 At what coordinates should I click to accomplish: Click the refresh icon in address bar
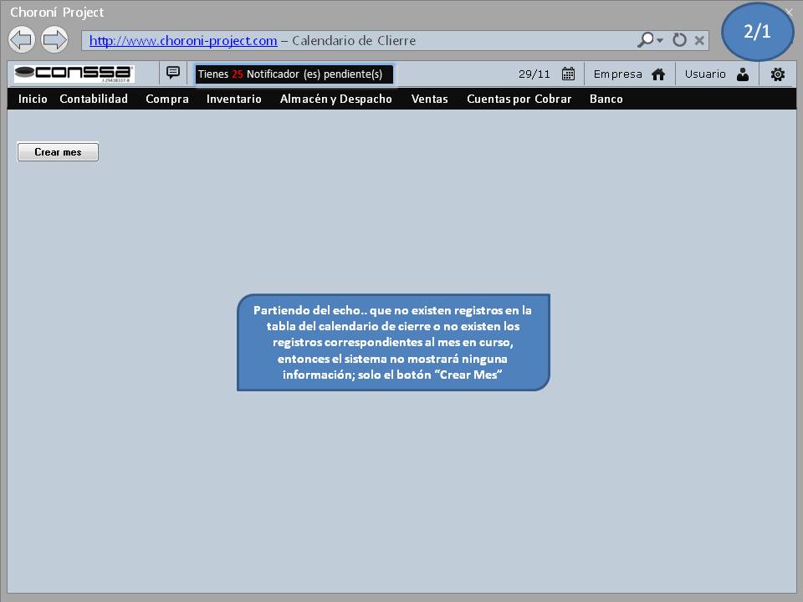[x=679, y=40]
